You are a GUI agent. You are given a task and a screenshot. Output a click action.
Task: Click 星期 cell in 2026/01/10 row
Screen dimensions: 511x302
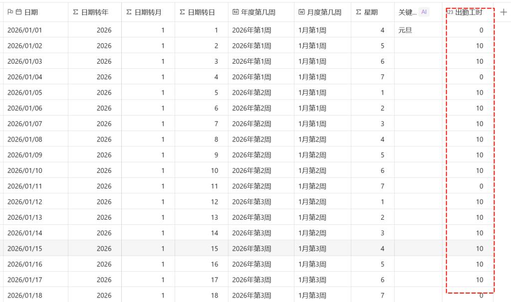[372, 171]
